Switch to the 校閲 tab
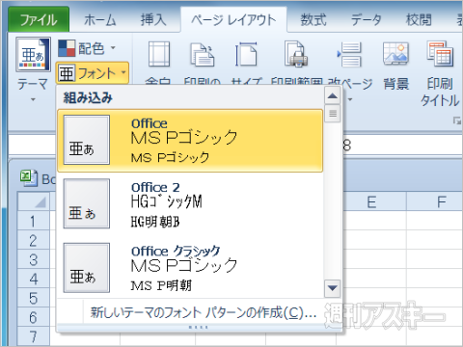The width and height of the screenshot is (463, 347). coord(419,20)
